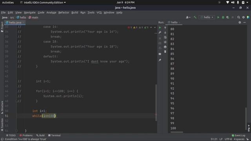Open the Event Log

click(238, 136)
